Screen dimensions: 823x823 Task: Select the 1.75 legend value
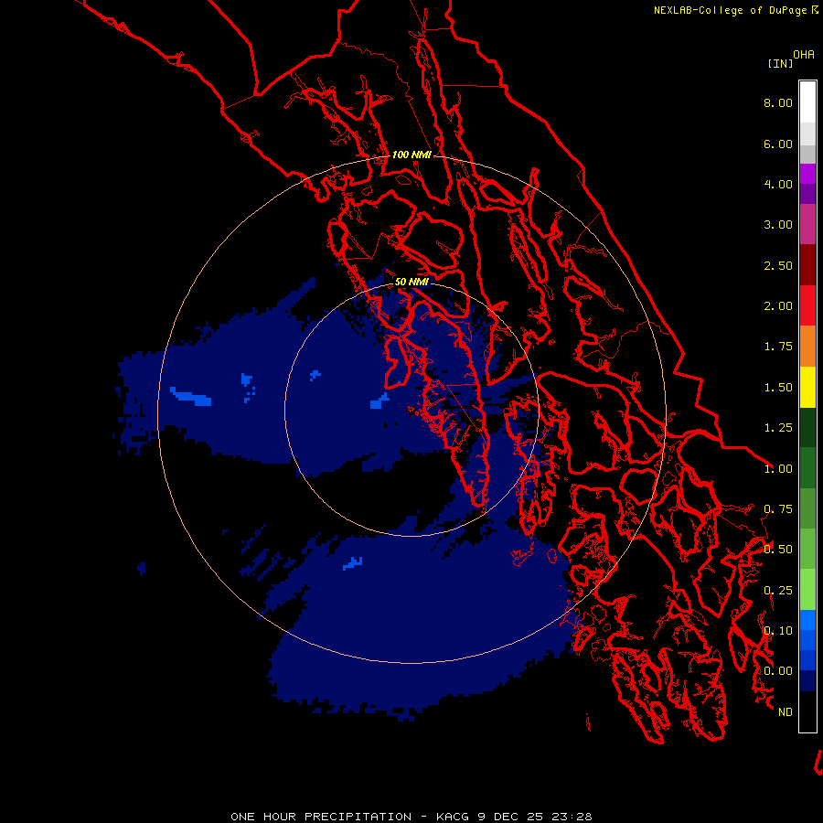coord(778,347)
